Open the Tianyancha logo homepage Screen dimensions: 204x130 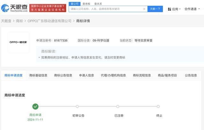14,8
